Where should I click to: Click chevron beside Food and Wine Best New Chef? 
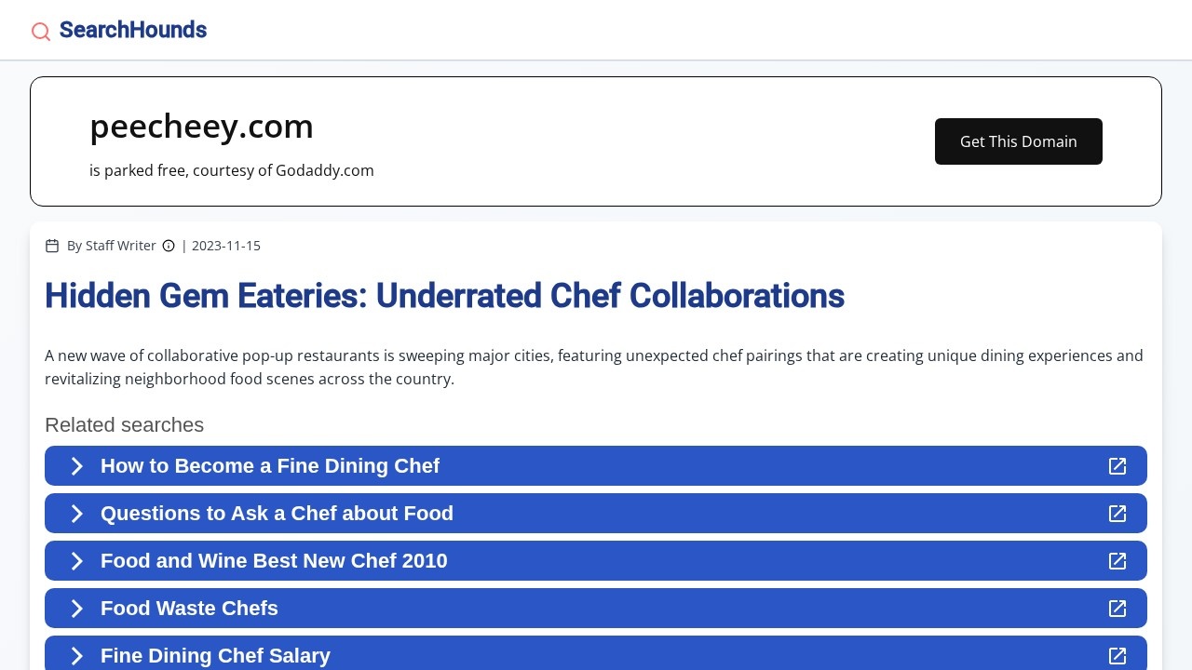click(77, 561)
